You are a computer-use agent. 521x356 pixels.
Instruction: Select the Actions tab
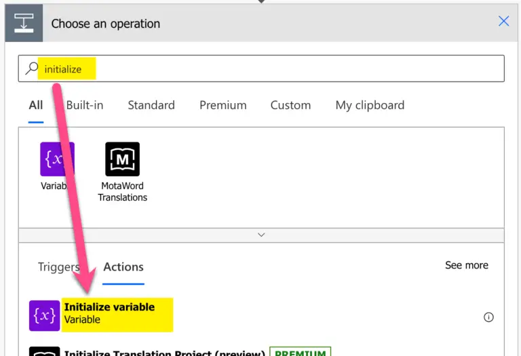coord(123,267)
